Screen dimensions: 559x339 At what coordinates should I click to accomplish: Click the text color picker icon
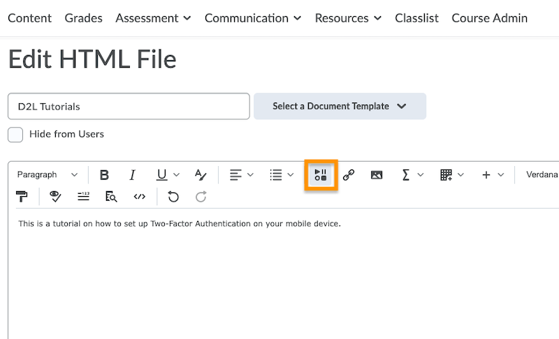pos(201,175)
